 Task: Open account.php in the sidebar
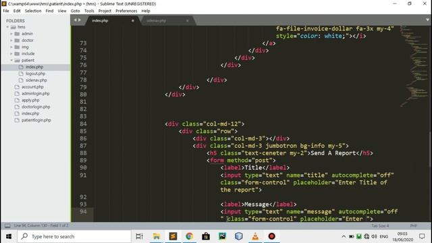pyautogui.click(x=32, y=87)
